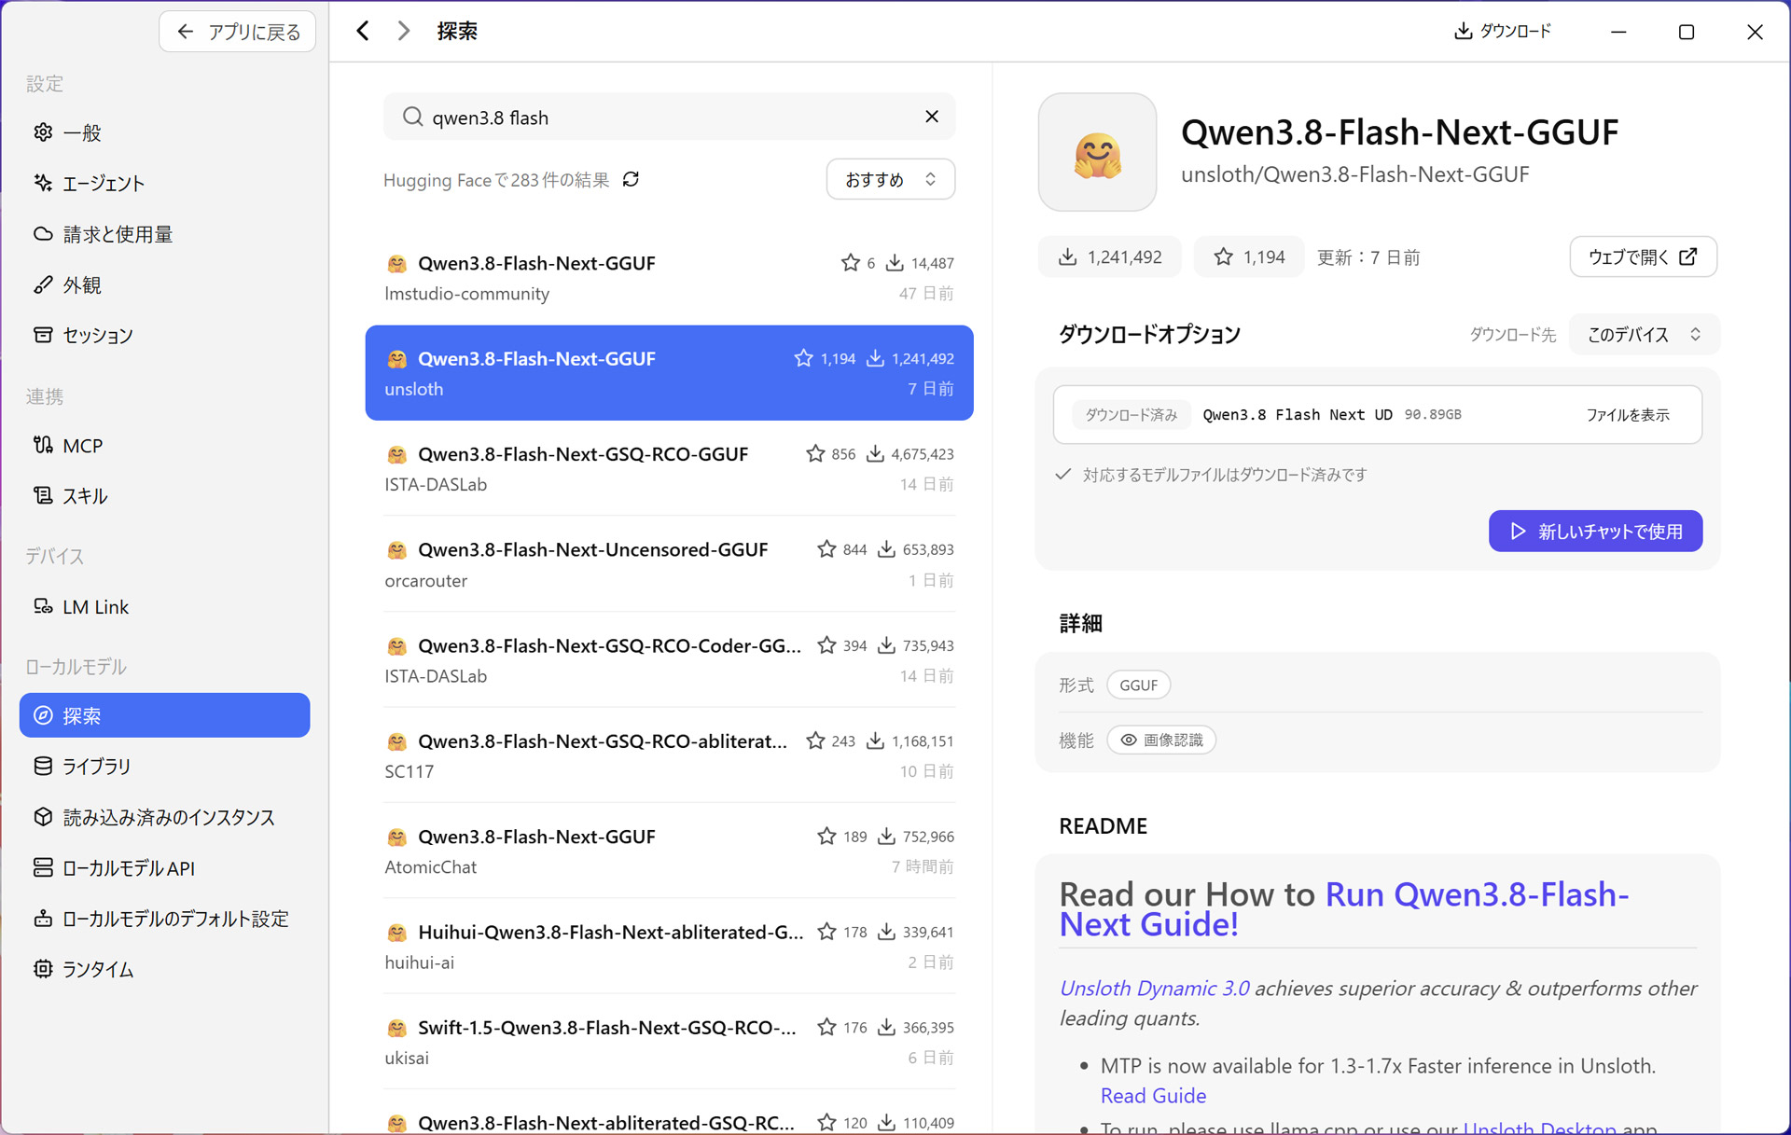Open スキル page
Screen dimensions: 1791x1135
coord(164,495)
